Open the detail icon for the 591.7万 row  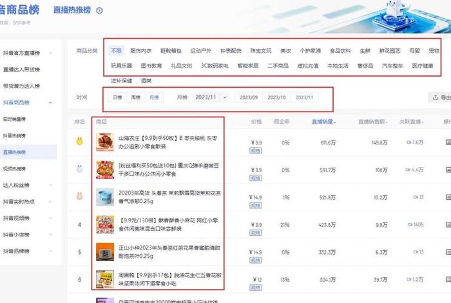[448, 170]
